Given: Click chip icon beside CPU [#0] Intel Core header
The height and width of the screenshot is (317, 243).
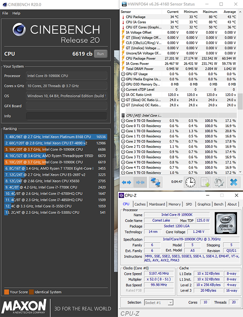Looking at the screenshot, I should 123,115.
